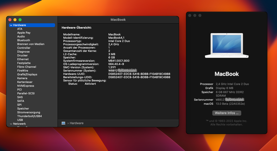Click the Weitere Infos button
The width and height of the screenshot is (277, 151).
(x=227, y=113)
